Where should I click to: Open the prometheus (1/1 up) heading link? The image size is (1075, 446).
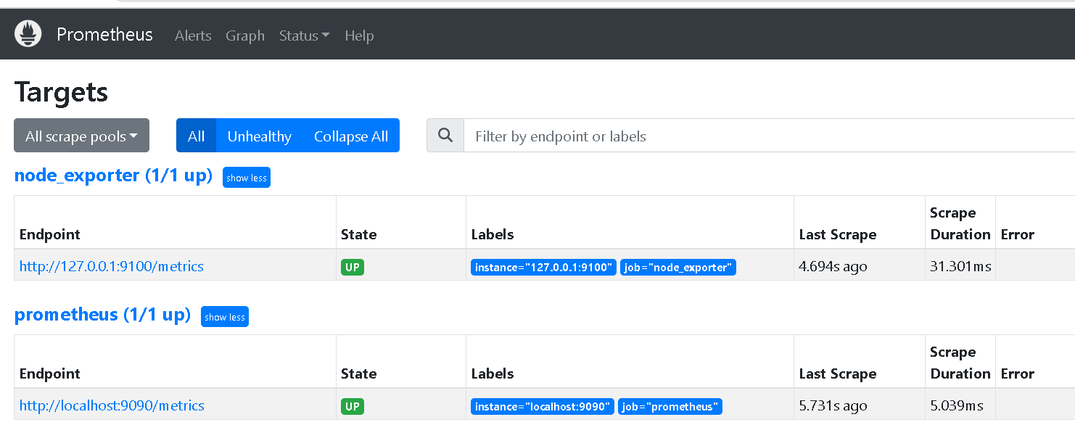102,315
